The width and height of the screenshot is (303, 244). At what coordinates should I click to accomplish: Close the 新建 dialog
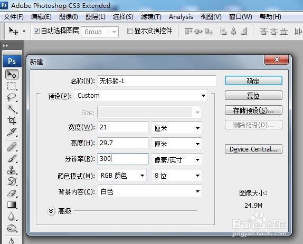[276, 59]
